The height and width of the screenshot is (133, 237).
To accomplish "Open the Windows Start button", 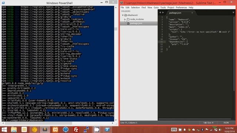I will 4,130.
